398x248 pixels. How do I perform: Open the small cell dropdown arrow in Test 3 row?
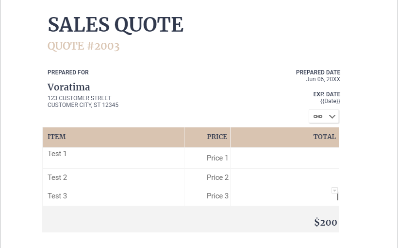[334, 190]
